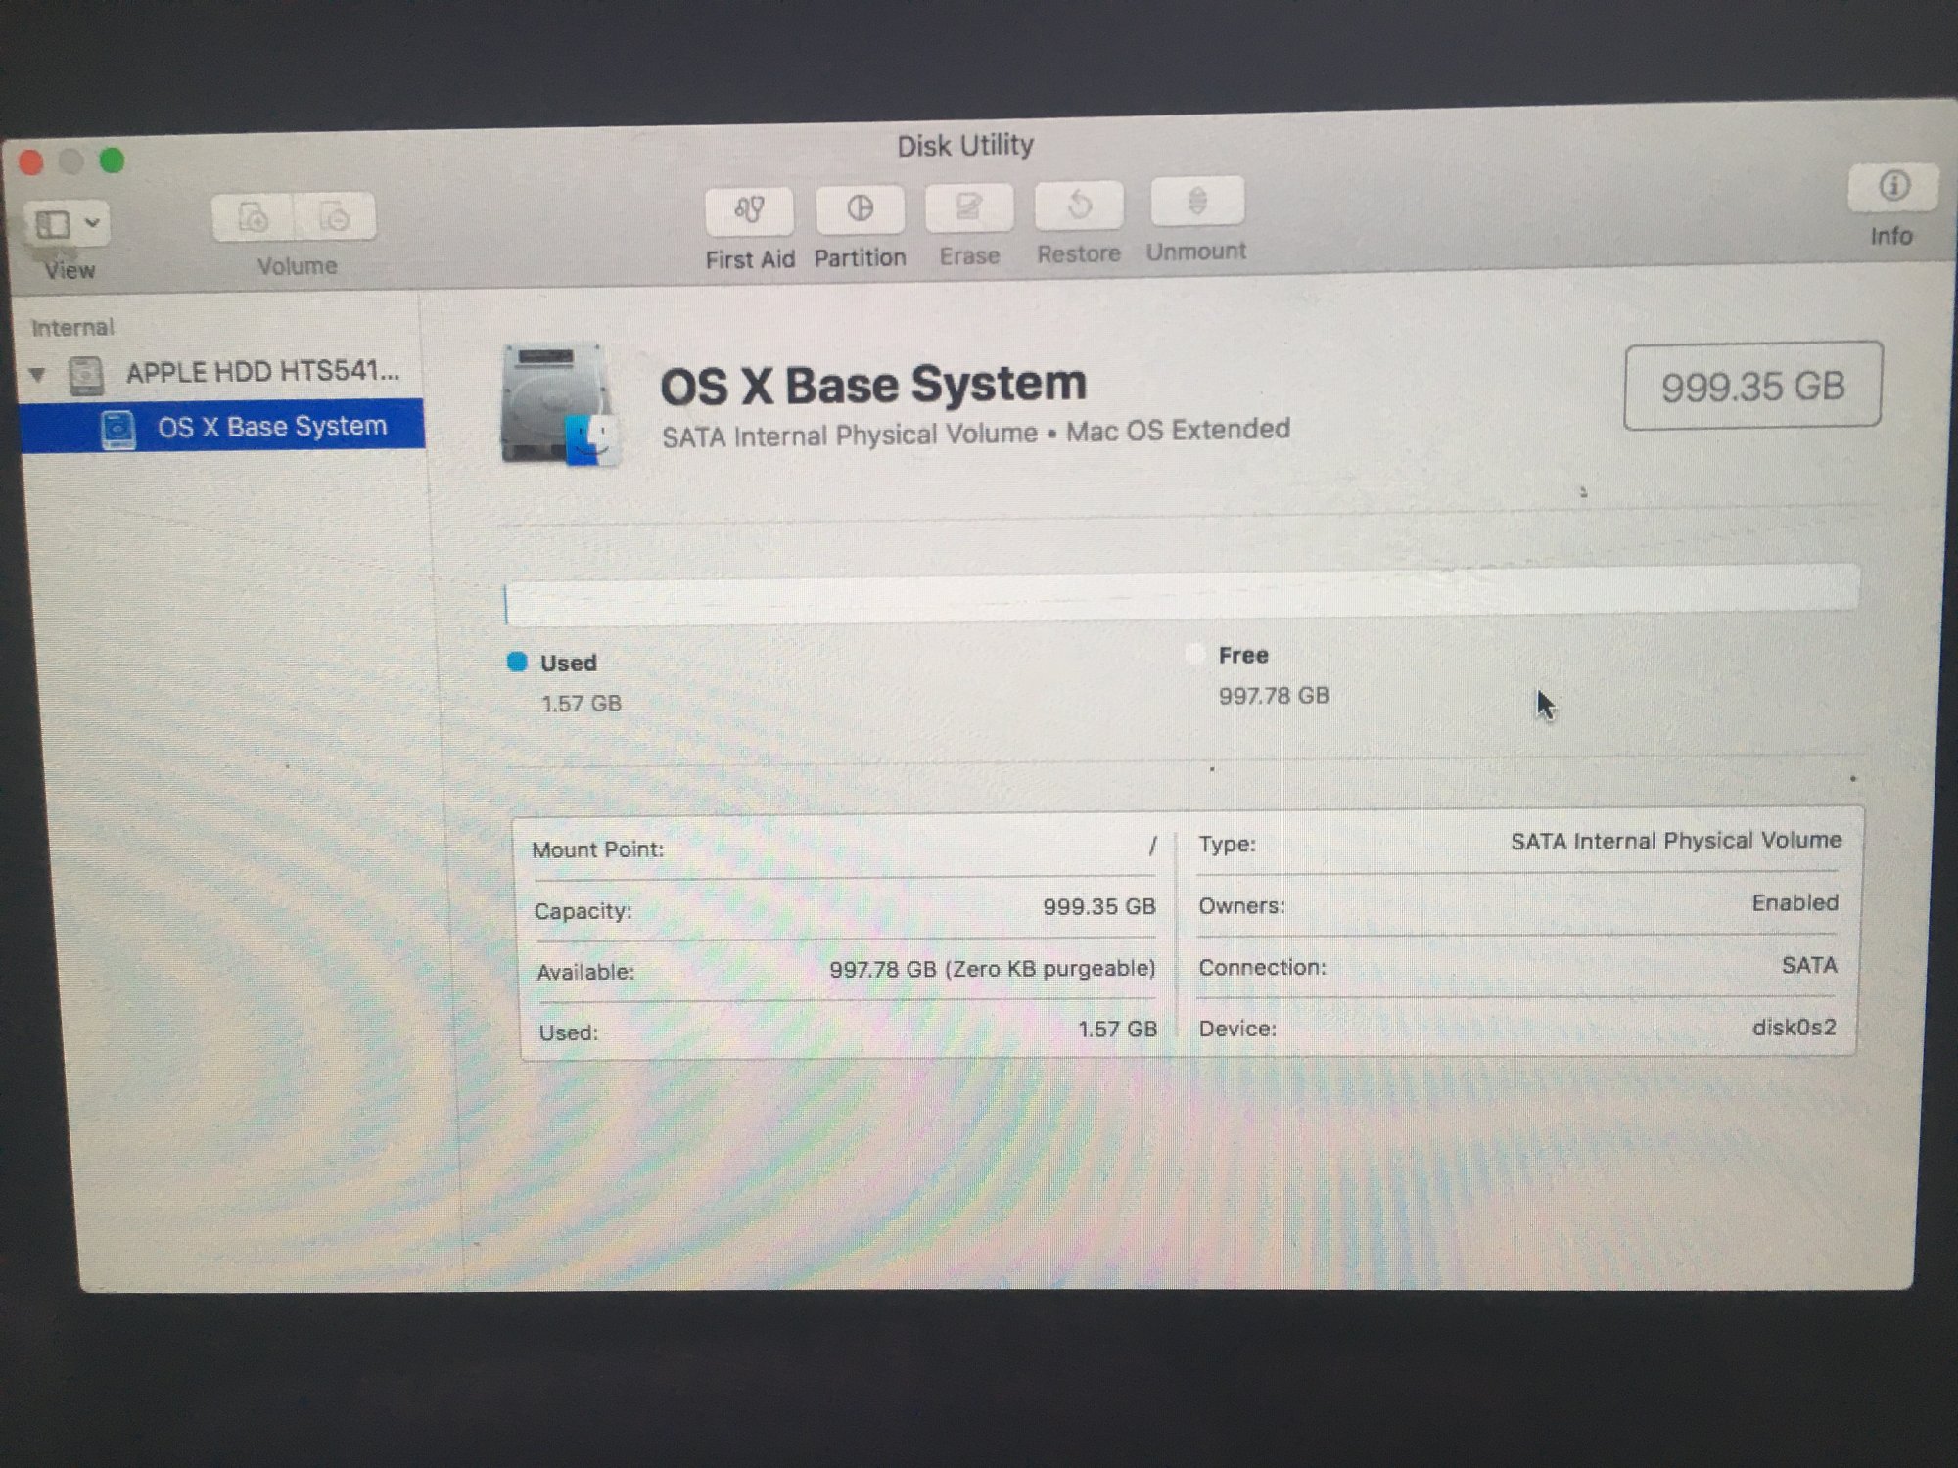Click the green zoom window button
The width and height of the screenshot is (1958, 1468).
click(112, 161)
